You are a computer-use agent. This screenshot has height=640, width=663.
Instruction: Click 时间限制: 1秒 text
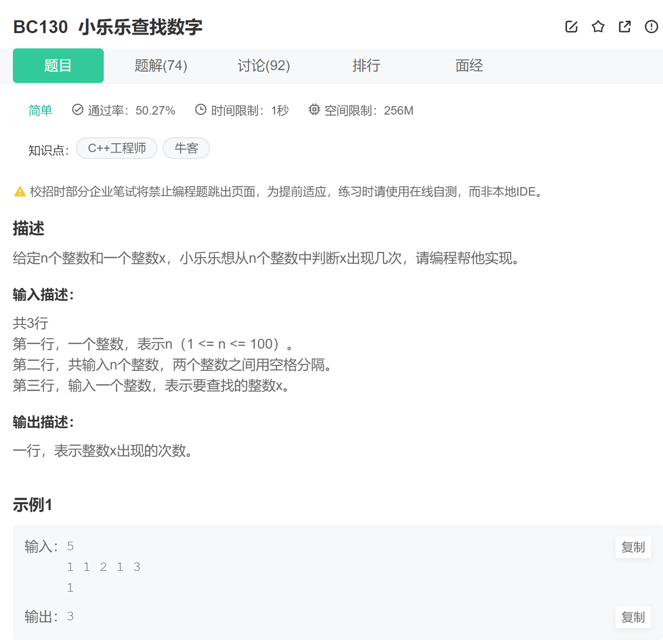pyautogui.click(x=250, y=111)
